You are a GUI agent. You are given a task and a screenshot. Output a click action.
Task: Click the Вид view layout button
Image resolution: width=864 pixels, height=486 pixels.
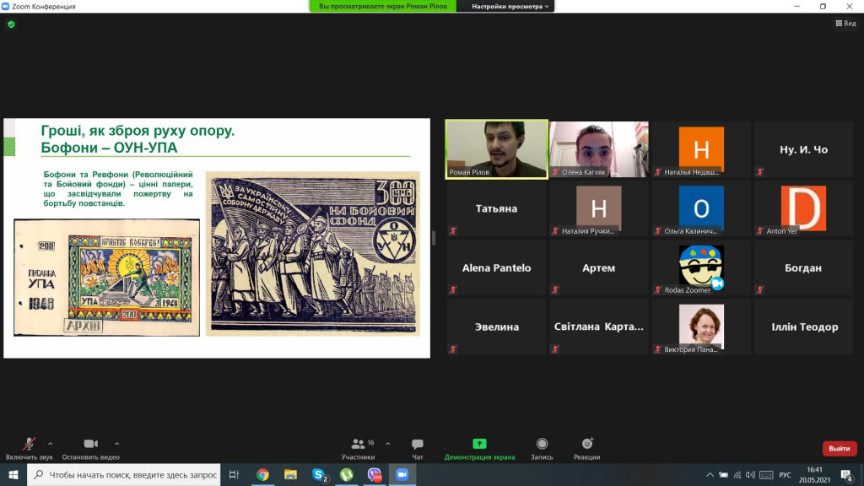coord(845,23)
